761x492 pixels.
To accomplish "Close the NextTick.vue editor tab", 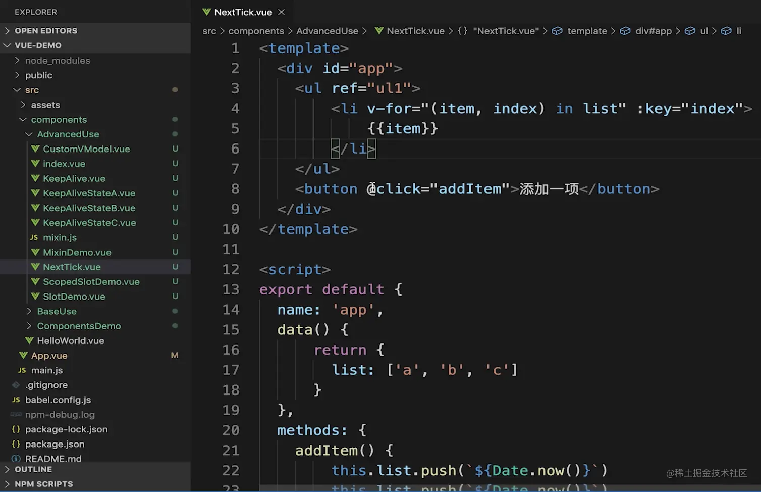I will (x=282, y=12).
